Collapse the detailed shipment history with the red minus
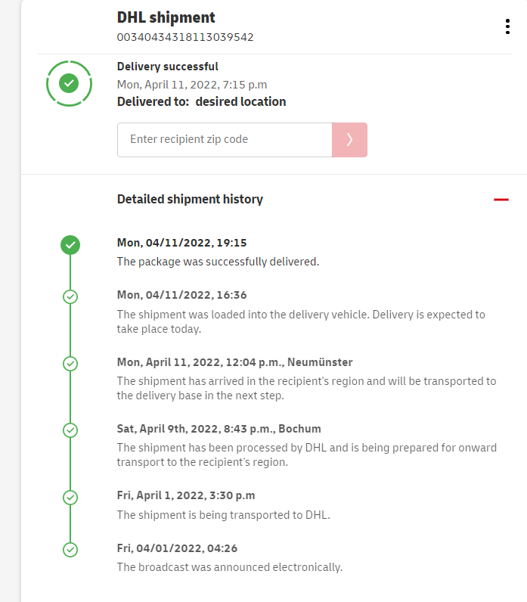The image size is (527, 602). click(501, 200)
